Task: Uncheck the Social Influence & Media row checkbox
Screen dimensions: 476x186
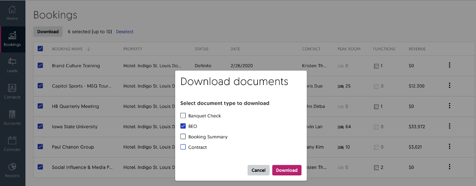Action: (40, 167)
